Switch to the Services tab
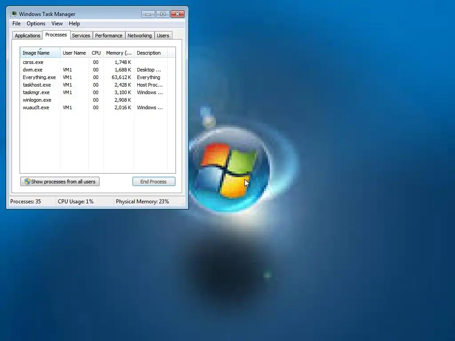 coord(81,36)
